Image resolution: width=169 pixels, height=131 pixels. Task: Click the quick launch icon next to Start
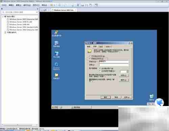(61, 107)
